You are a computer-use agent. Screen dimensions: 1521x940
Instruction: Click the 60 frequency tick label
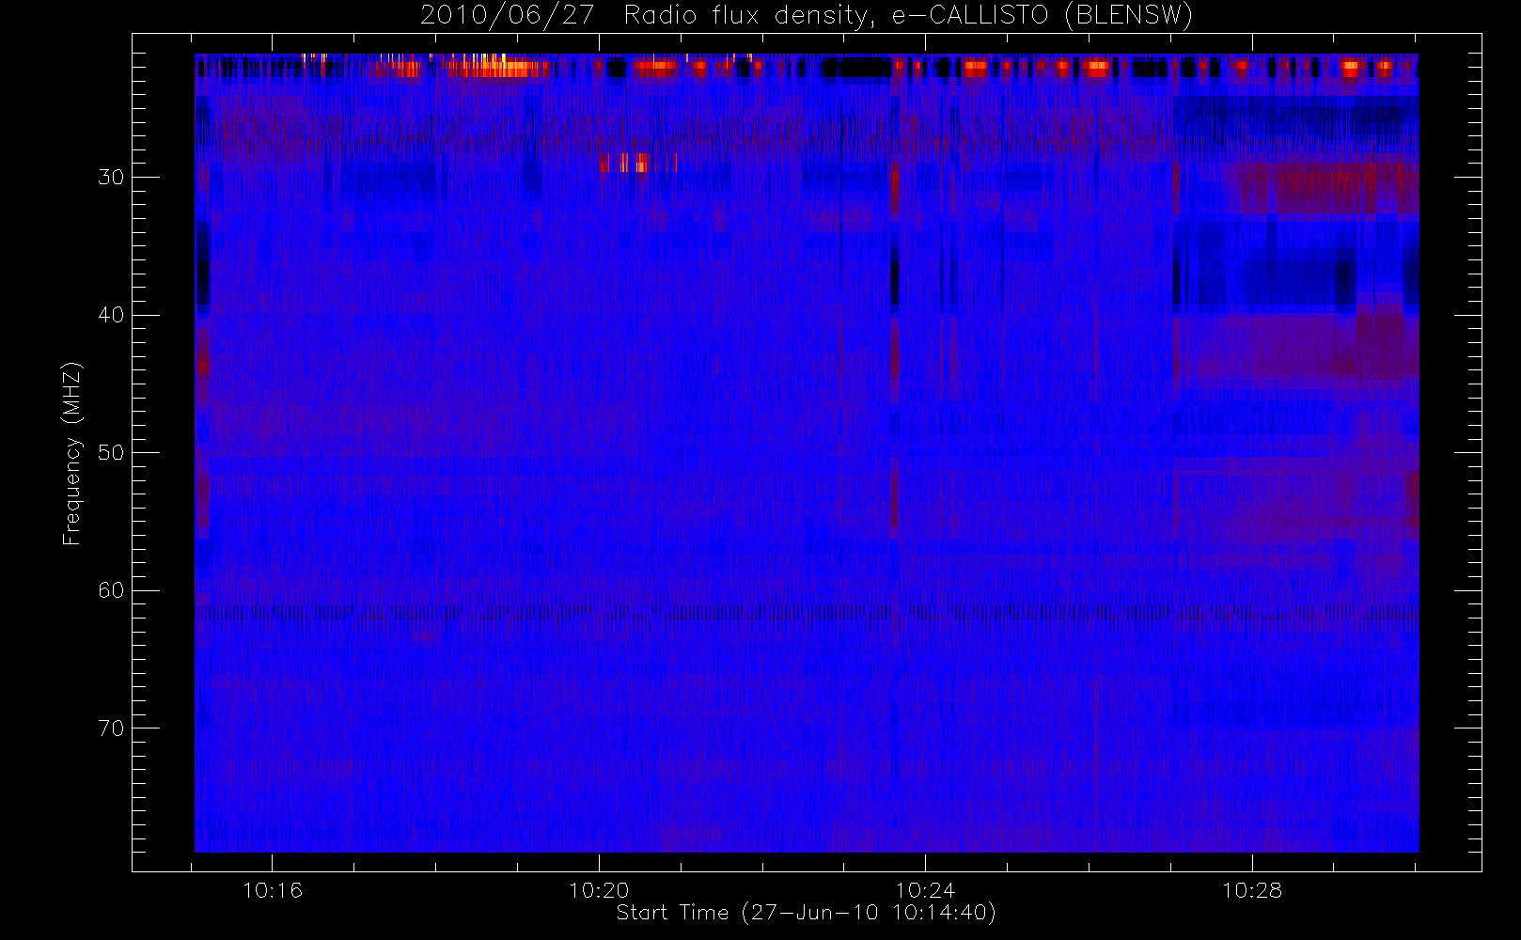111,590
